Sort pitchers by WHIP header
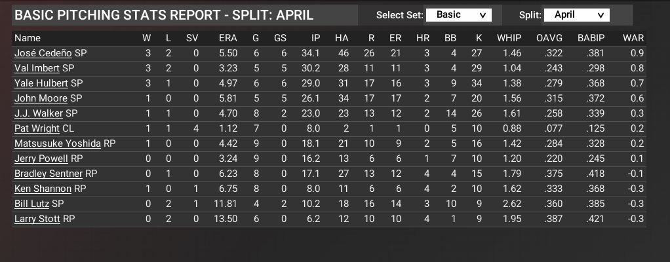 point(509,37)
